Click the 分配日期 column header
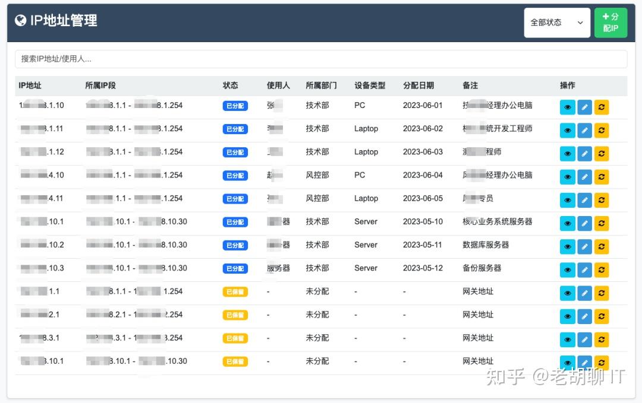 tap(418, 85)
